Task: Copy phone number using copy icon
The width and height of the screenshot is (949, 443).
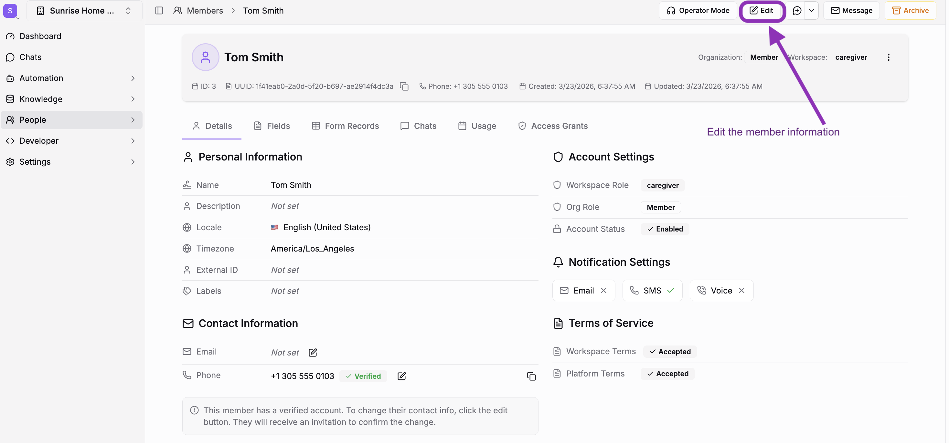Action: tap(531, 376)
